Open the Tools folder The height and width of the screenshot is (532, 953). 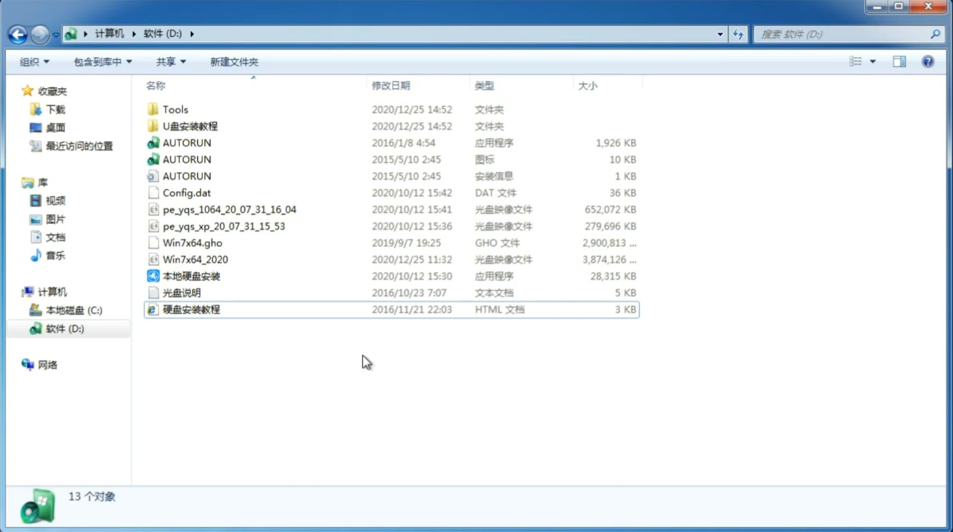(x=174, y=109)
